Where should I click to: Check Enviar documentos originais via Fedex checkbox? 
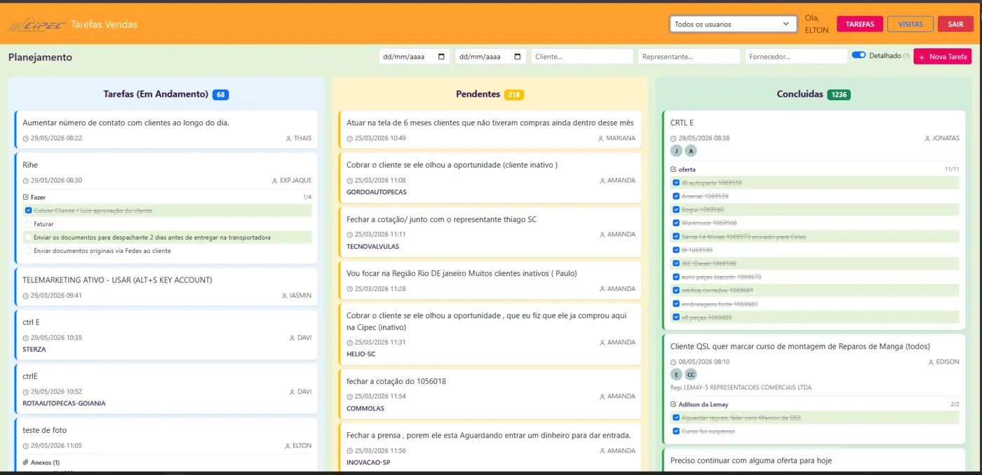click(x=28, y=251)
